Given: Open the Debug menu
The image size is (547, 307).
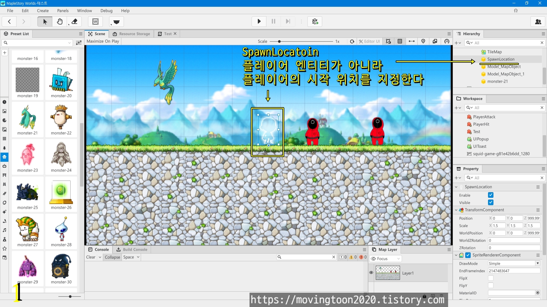Looking at the screenshot, I should click(x=106, y=11).
